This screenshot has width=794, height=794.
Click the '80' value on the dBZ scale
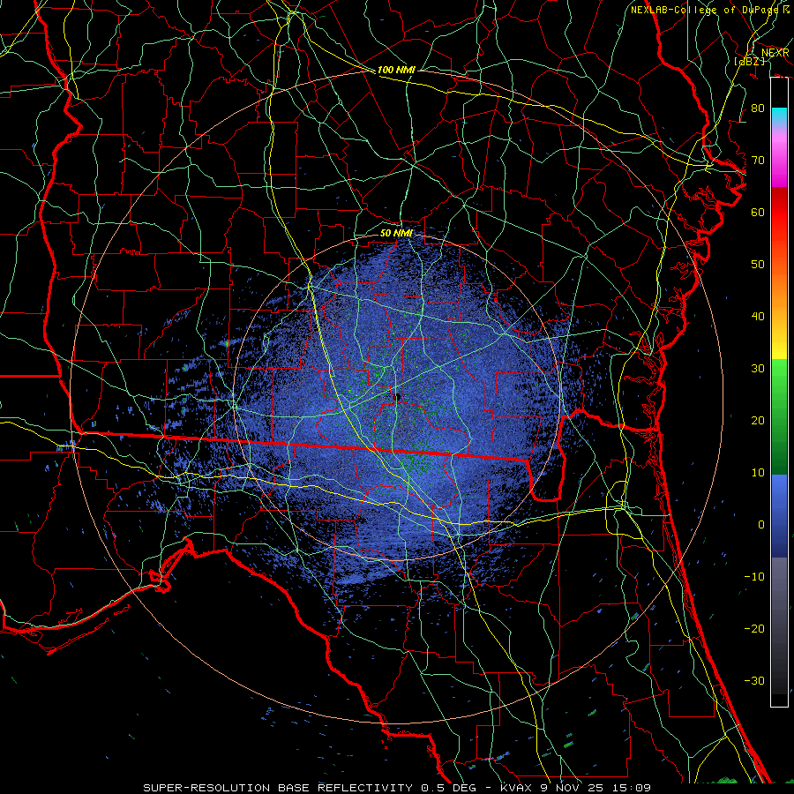(758, 109)
